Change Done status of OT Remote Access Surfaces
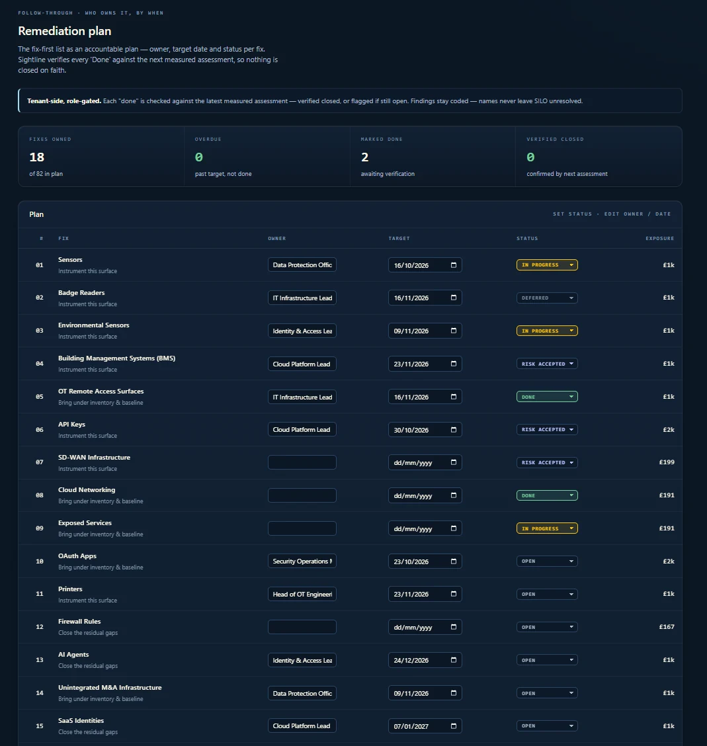This screenshot has height=746, width=707. [547, 397]
